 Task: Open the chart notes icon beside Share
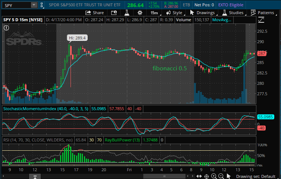114,13
